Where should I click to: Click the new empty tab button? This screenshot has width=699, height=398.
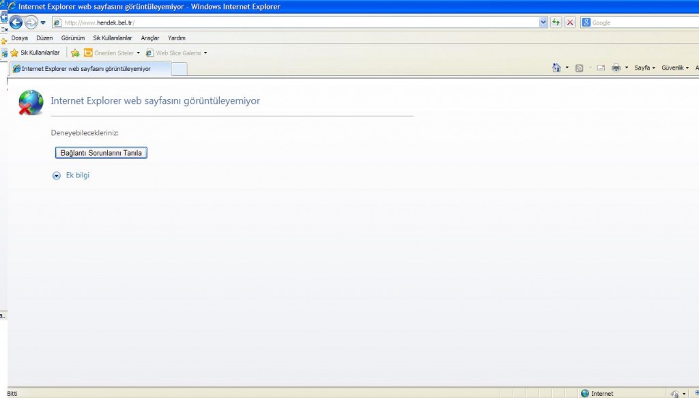pyautogui.click(x=180, y=69)
